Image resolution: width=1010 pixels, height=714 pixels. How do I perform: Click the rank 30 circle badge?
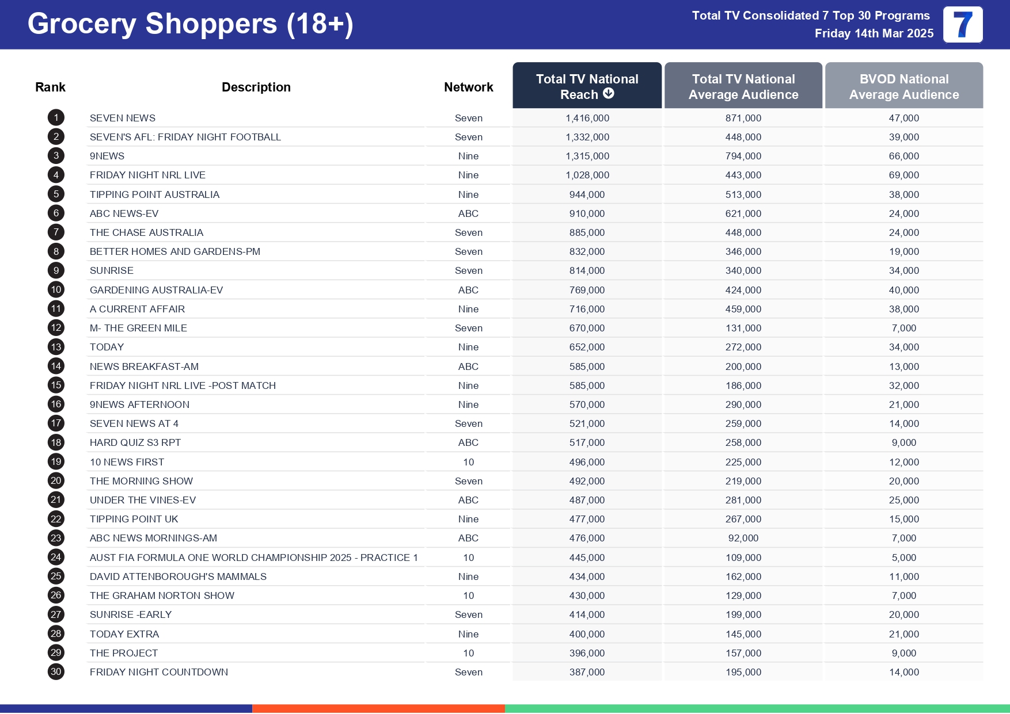[56, 672]
